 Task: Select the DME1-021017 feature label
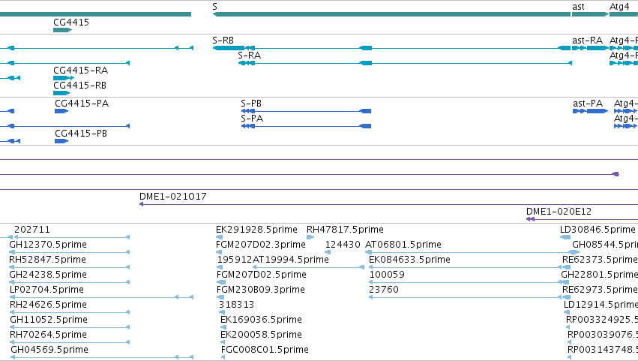[173, 197]
